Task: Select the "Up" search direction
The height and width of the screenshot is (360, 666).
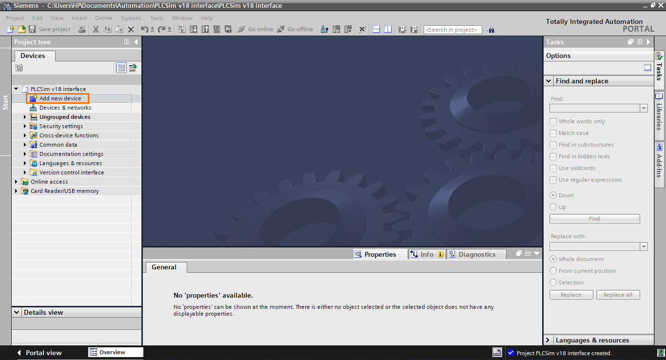Action: point(553,207)
